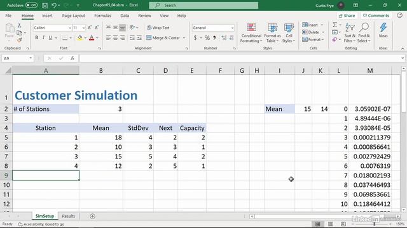Toggle Center horizontal alignment

[115, 38]
